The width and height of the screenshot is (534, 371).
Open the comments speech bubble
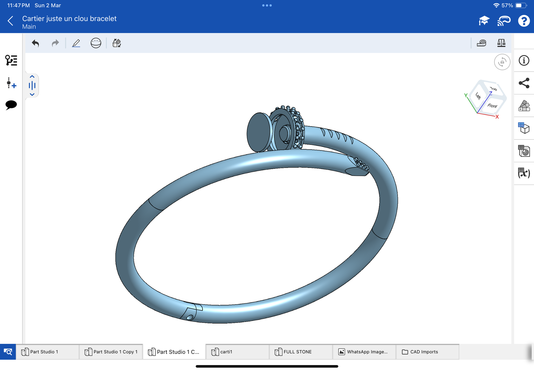(11, 105)
